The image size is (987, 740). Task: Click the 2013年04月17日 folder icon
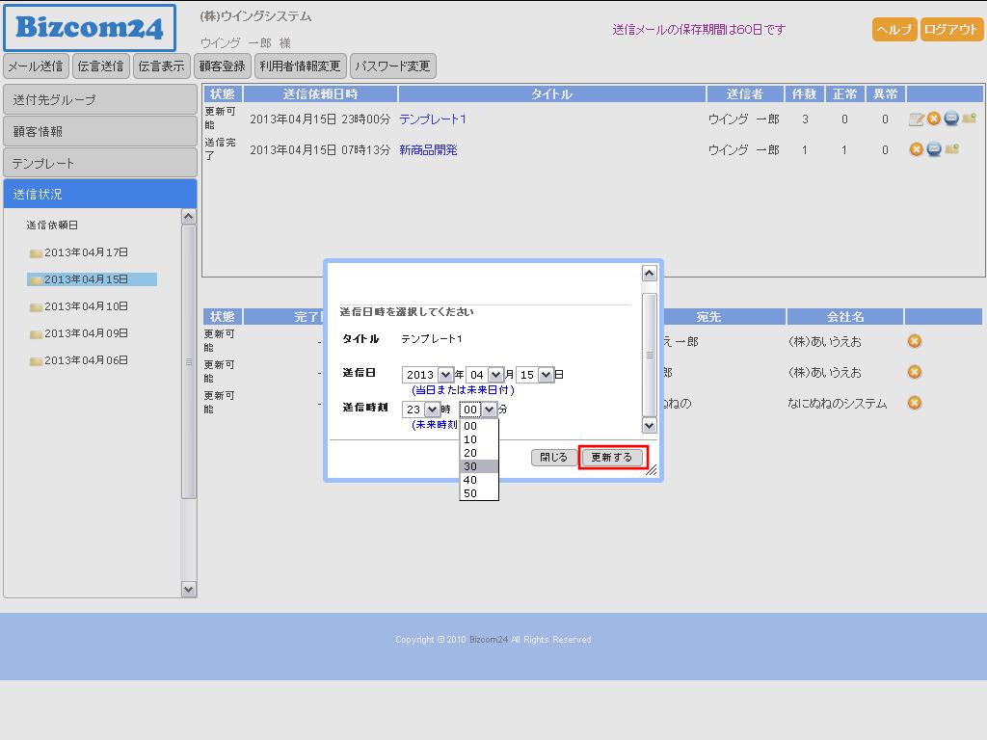(36, 253)
